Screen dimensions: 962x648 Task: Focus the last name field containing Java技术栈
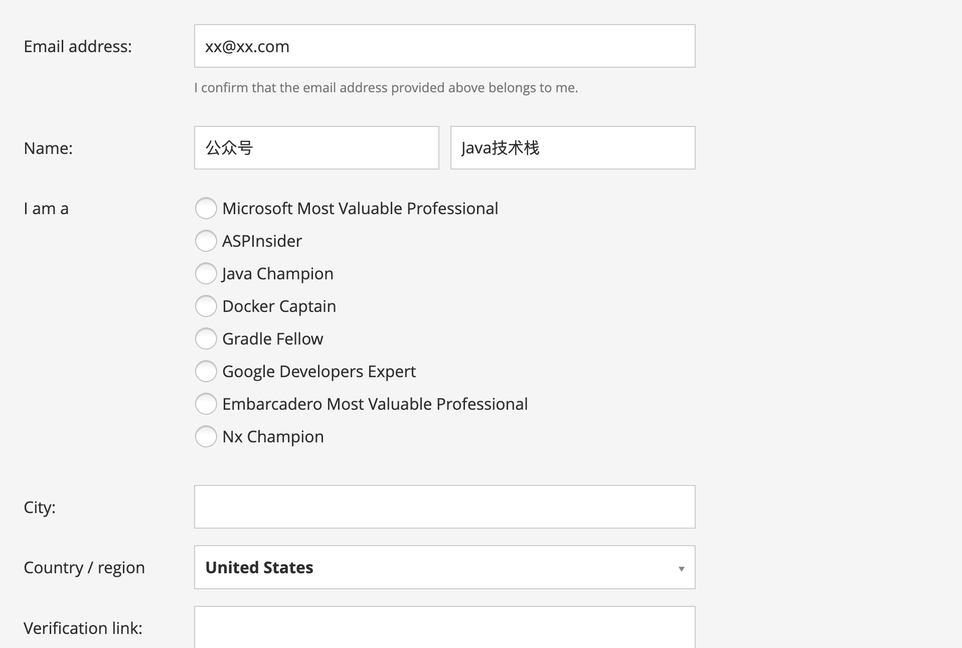[573, 148]
